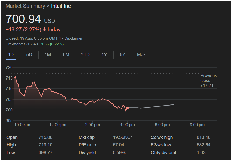This screenshot has height=161, width=232.
Task: Click the Intuit Inc company title
Action: [61, 6]
